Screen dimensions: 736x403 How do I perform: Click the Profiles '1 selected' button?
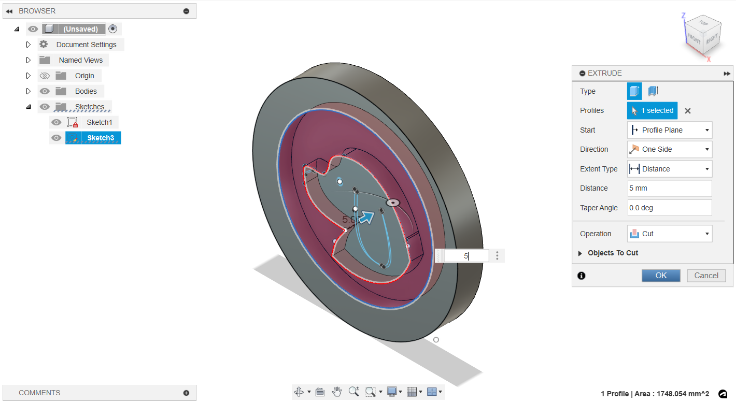point(652,110)
